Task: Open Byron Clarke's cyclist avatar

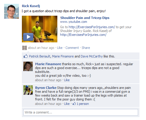Action: click(x=28, y=90)
